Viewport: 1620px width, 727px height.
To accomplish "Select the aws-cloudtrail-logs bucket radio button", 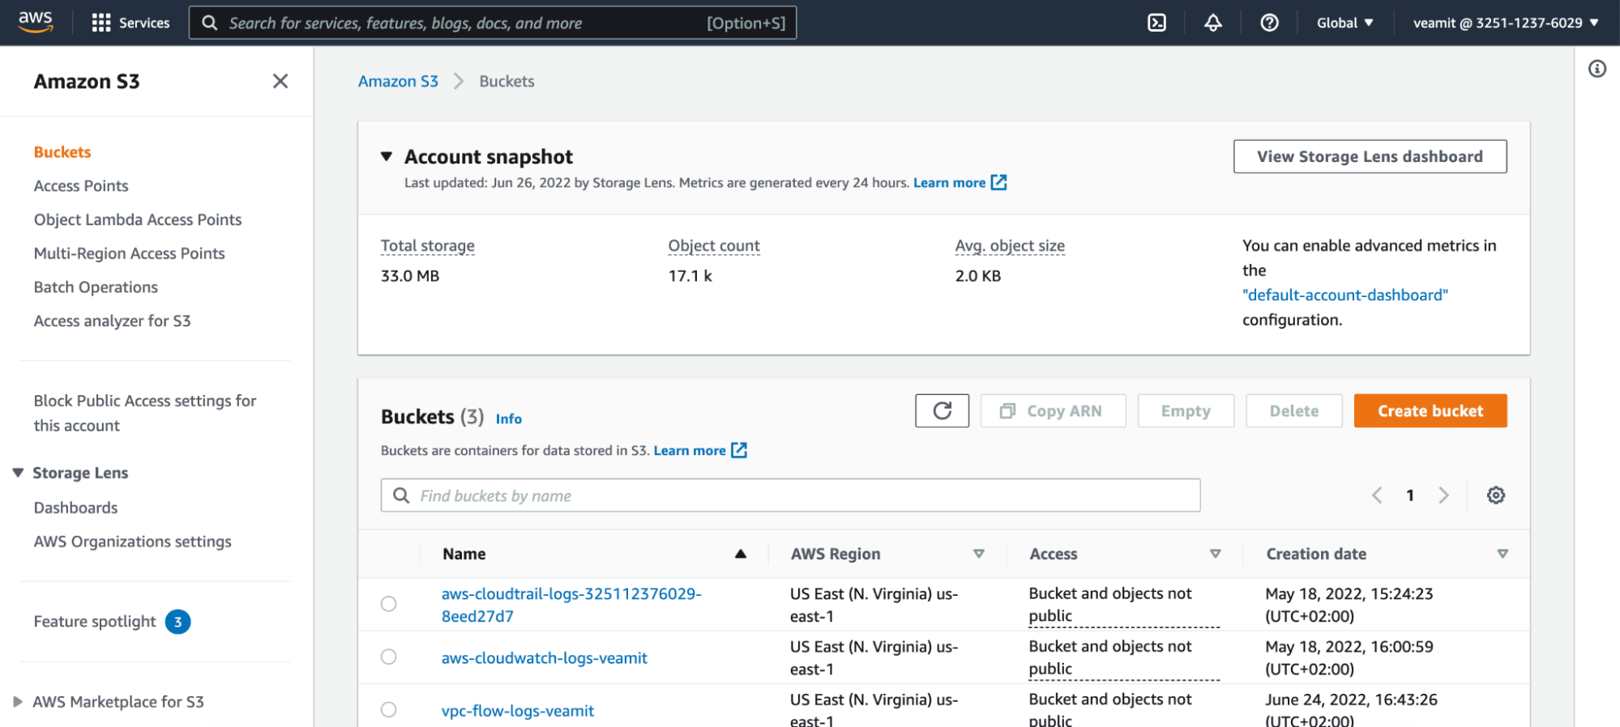I will tap(389, 604).
